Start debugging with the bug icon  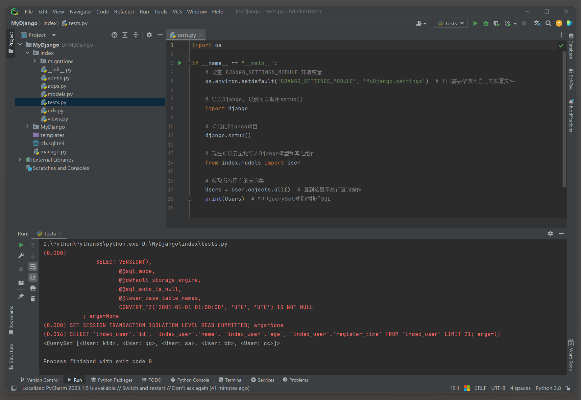tap(486, 23)
